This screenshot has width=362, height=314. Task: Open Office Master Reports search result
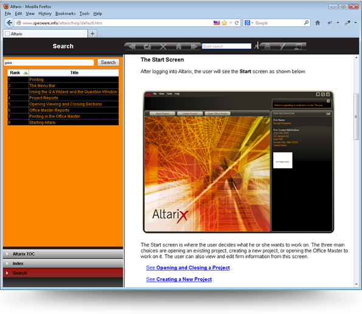point(49,110)
